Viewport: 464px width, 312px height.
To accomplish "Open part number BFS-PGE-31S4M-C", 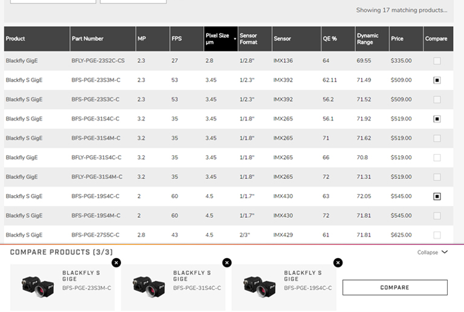I will click(96, 138).
